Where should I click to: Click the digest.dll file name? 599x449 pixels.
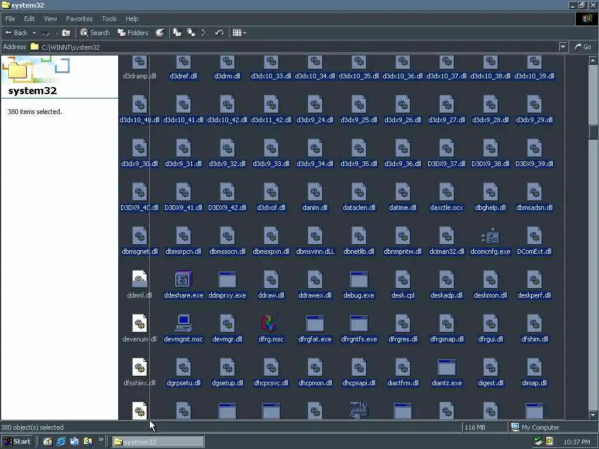point(490,383)
